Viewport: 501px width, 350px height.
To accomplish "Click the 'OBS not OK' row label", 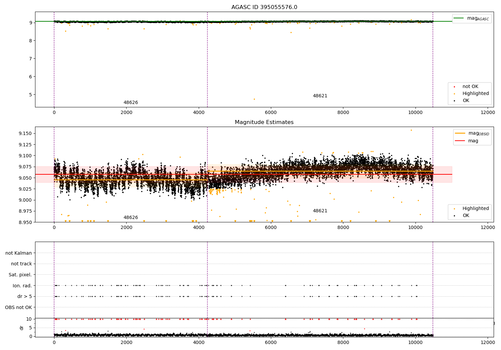I will tap(19, 307).
